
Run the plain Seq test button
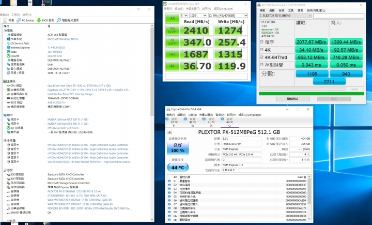[x=172, y=54]
